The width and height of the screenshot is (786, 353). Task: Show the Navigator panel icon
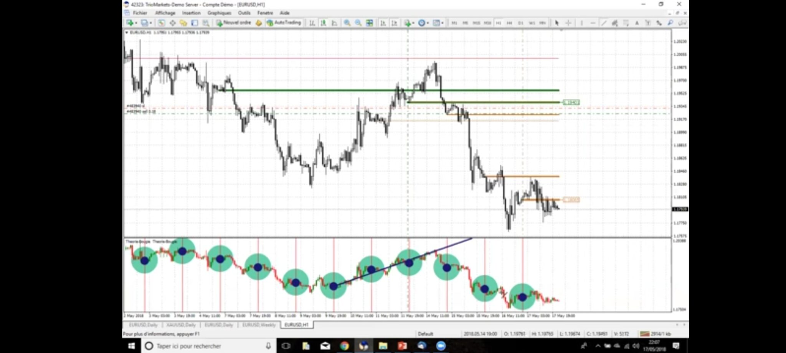pyautogui.click(x=183, y=23)
